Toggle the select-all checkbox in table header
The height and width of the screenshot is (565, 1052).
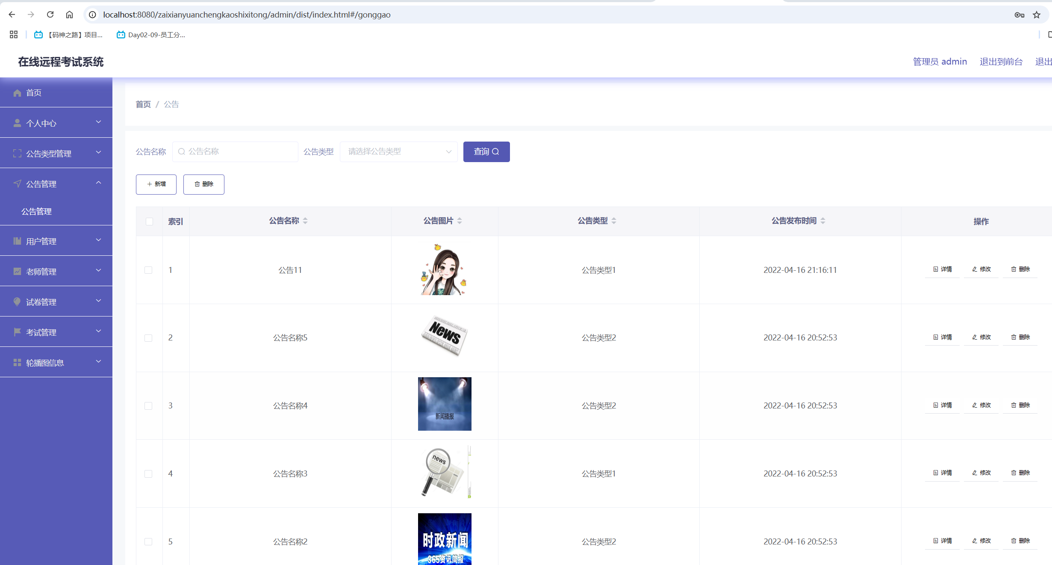(x=149, y=222)
